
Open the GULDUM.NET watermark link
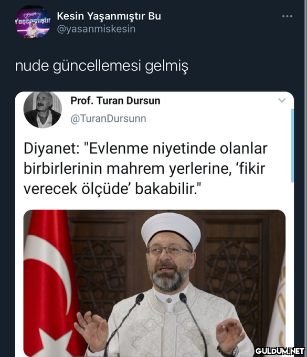pos(280,351)
